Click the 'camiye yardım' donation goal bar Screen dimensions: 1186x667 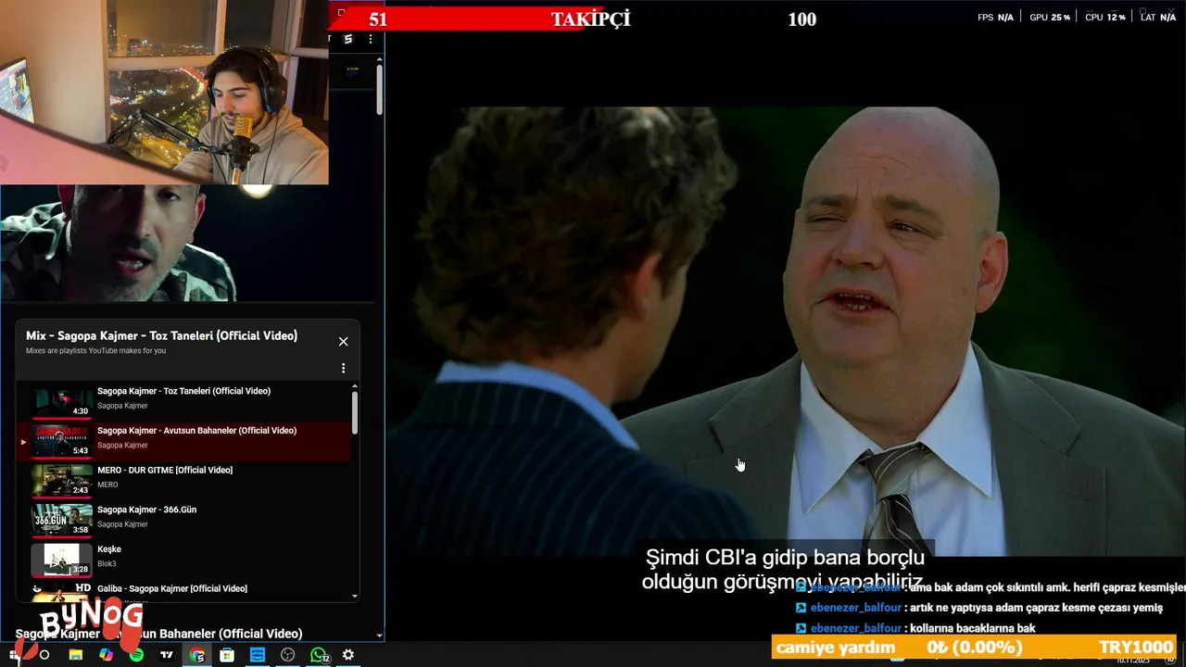(x=975, y=648)
